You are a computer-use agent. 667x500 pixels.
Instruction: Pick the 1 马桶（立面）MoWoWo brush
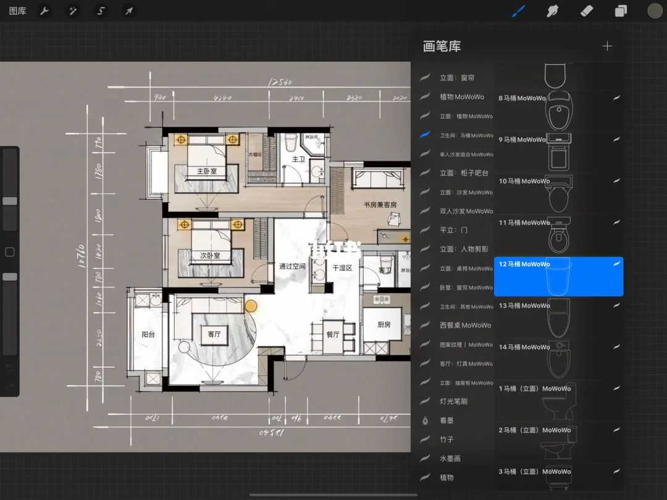coord(559,400)
